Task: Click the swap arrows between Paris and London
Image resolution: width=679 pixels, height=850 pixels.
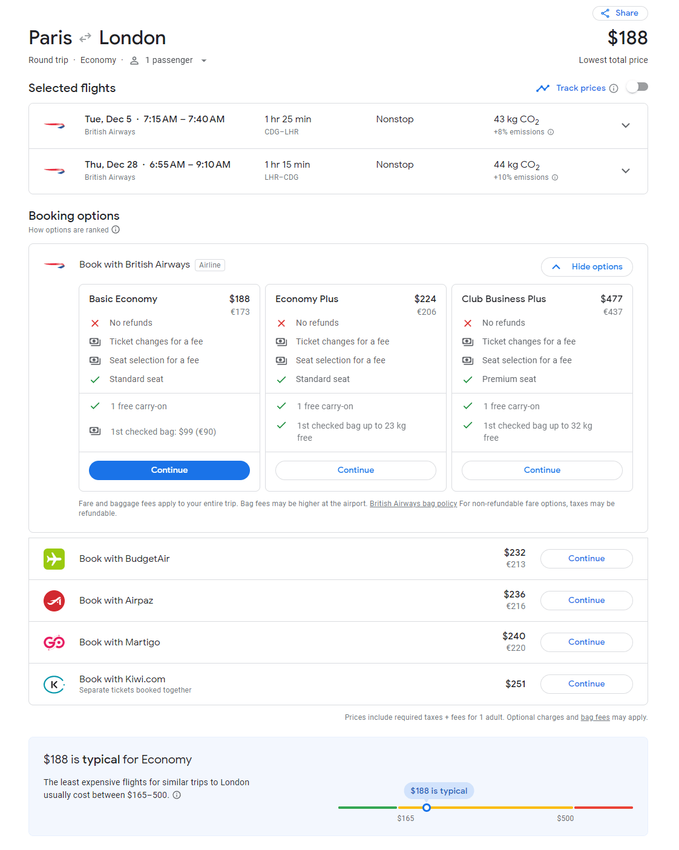Action: click(x=85, y=38)
